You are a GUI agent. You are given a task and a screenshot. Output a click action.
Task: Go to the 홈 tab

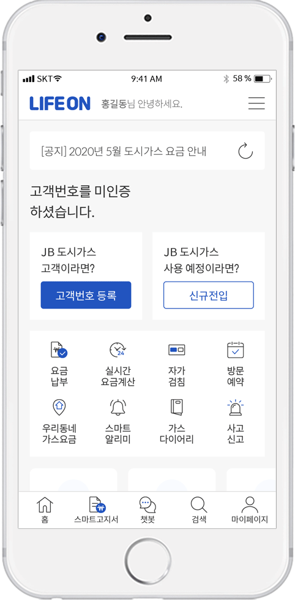45,510
